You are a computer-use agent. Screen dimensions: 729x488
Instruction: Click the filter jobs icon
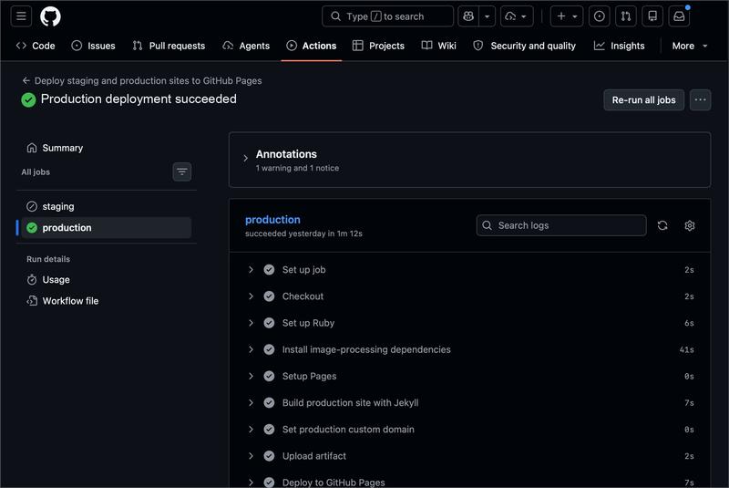coord(181,172)
